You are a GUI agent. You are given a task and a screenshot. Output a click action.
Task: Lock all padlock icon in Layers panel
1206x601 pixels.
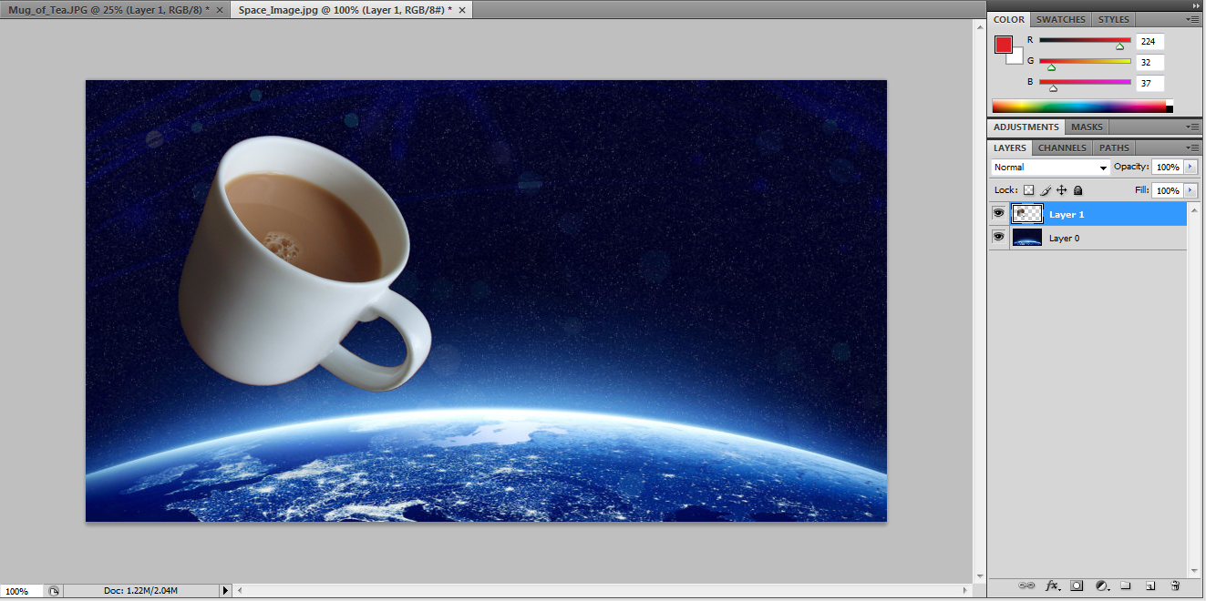coord(1078,190)
